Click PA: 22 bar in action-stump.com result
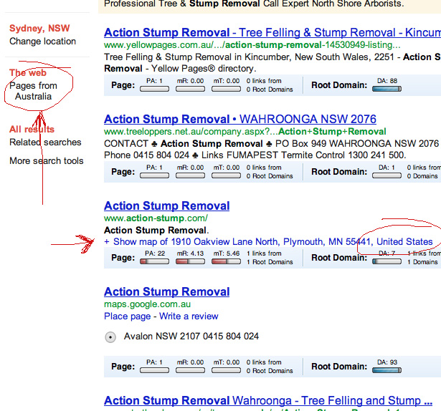The width and height of the screenshot is (441, 411). [154, 261]
